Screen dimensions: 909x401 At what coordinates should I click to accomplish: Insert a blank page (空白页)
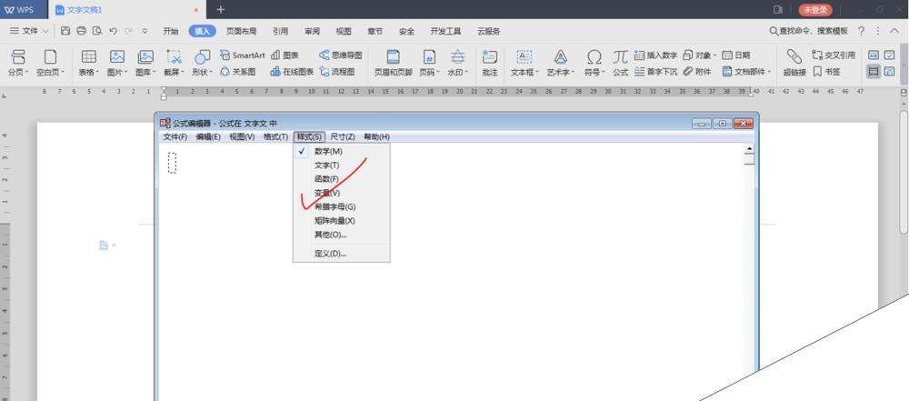pyautogui.click(x=50, y=63)
